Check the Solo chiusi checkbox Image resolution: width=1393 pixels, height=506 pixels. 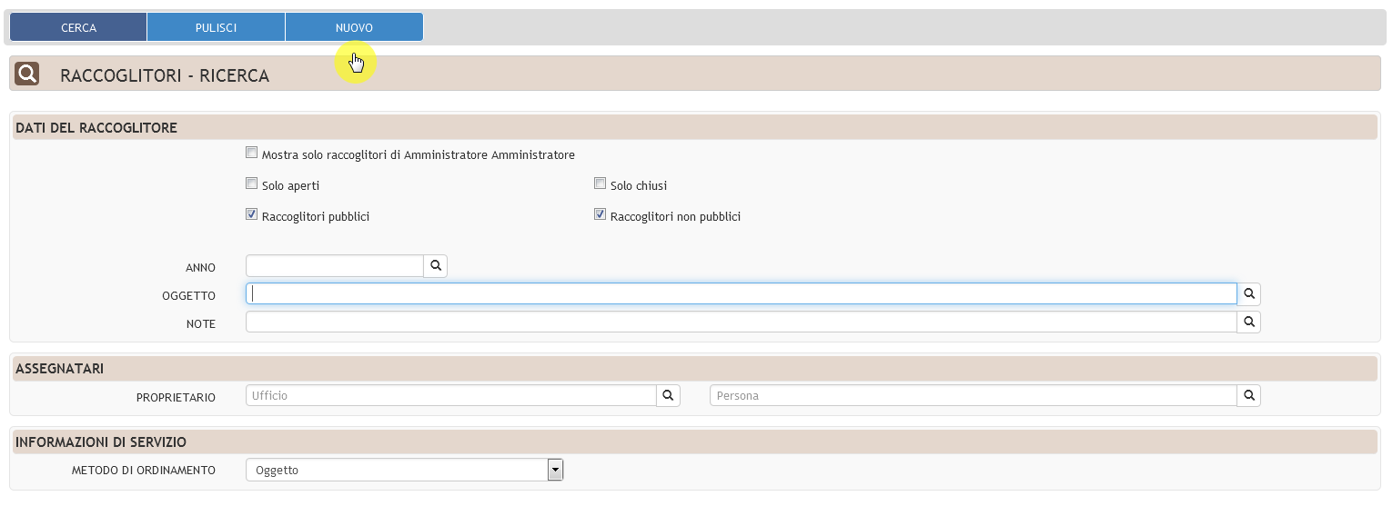(x=601, y=184)
